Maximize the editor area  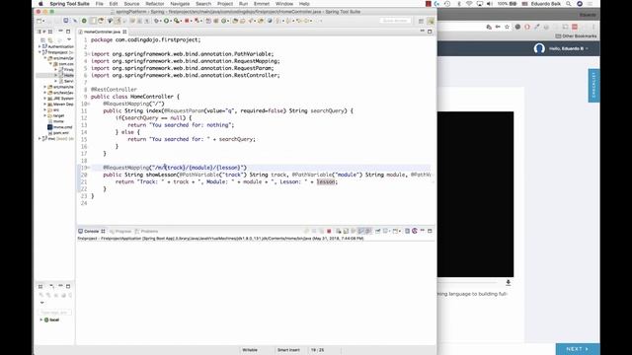(x=430, y=32)
